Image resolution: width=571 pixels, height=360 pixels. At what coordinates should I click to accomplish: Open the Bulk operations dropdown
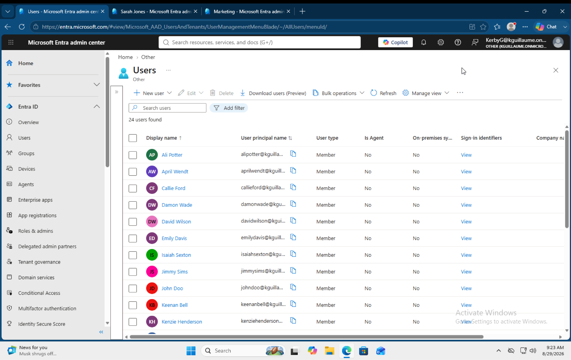pos(338,93)
